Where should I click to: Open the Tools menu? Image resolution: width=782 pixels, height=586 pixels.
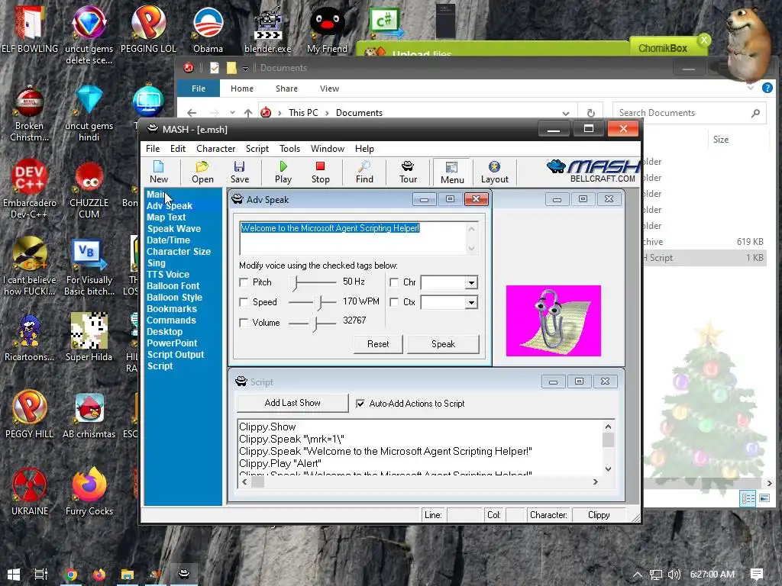point(289,149)
